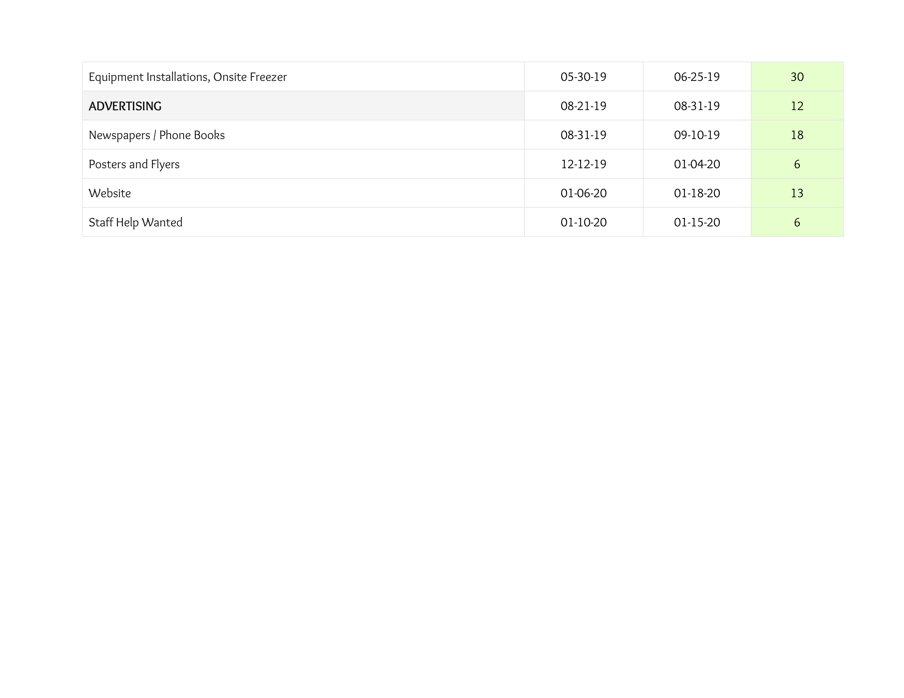Click the ADVERTISING header cell

click(x=303, y=106)
